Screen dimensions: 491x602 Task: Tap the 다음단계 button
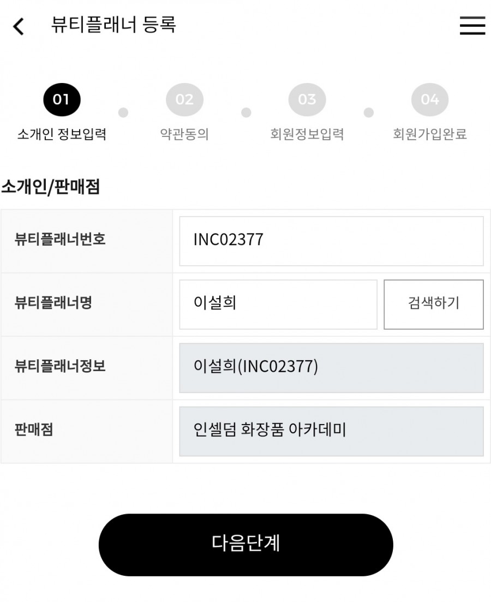coord(245,544)
